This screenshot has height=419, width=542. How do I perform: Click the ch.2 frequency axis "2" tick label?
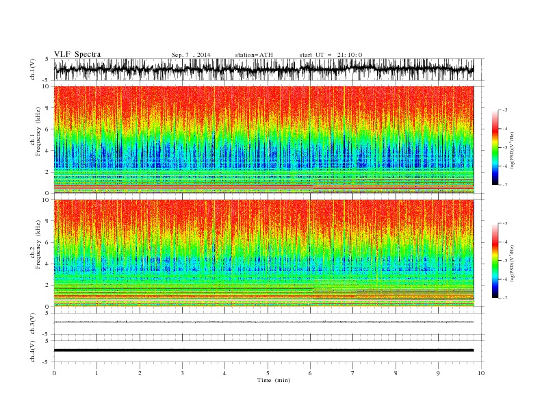click(48, 285)
